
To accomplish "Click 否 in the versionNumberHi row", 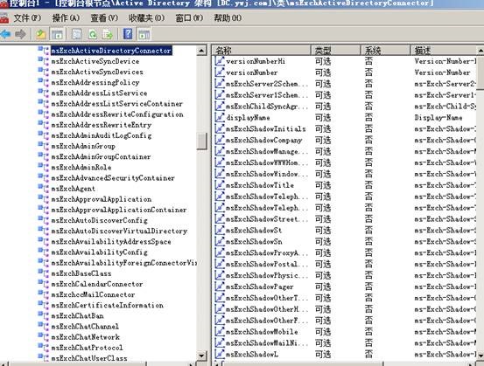I will tap(368, 61).
